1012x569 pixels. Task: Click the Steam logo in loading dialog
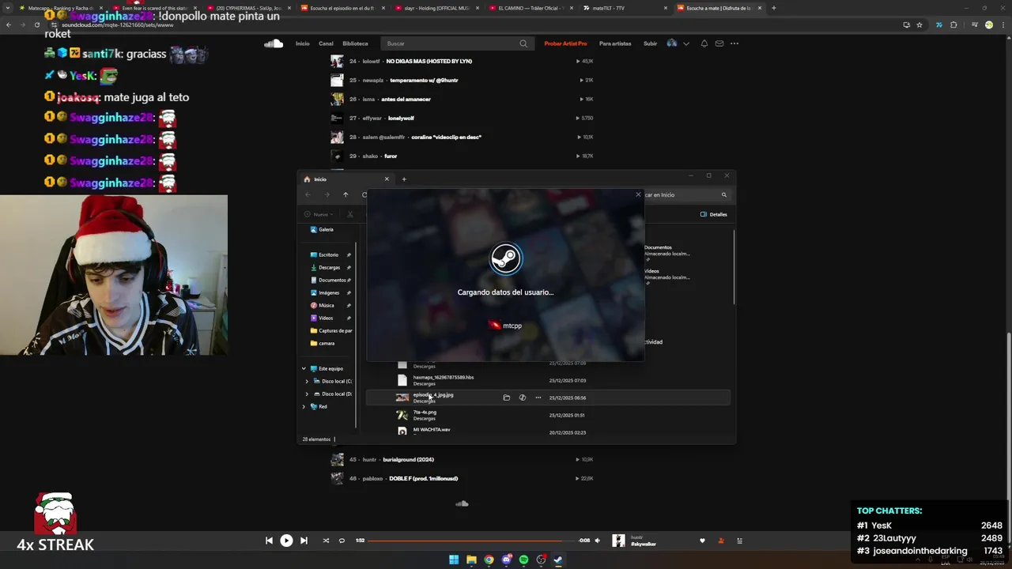[x=506, y=258]
